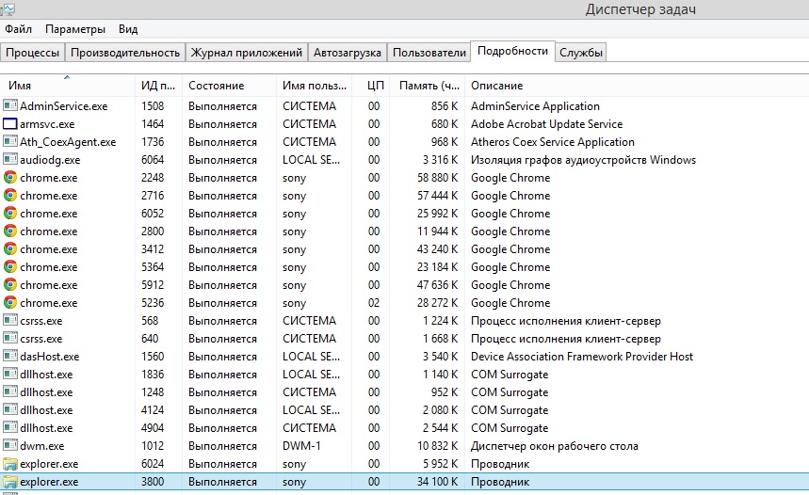Screen dimensions: 809x495
Task: Switch to the Процессы tab
Action: (33, 53)
